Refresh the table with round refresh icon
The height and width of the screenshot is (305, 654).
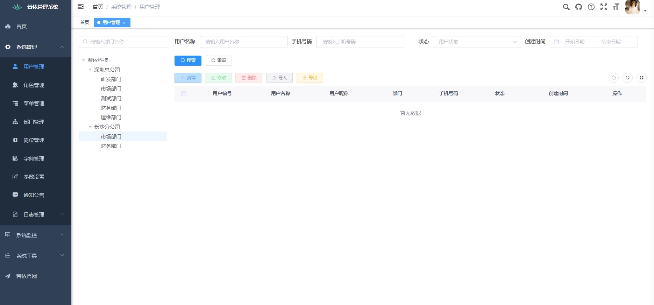point(627,78)
